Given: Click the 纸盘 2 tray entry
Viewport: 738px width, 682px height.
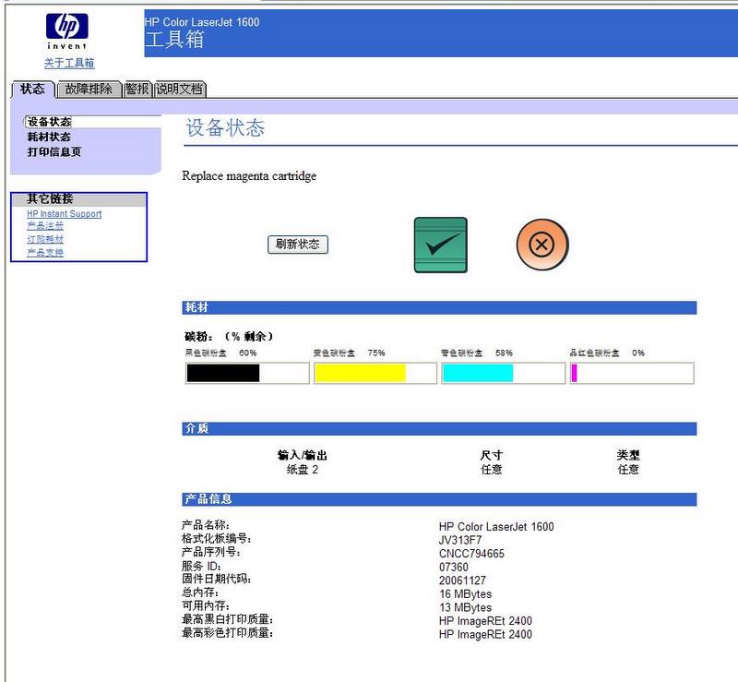Looking at the screenshot, I should click(303, 470).
